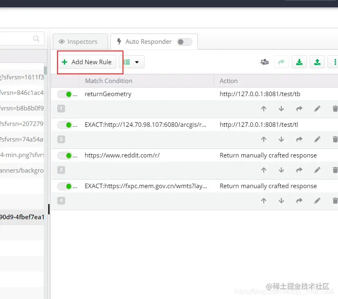Share rule 1 with arrow icon
338x299 pixels.
(299, 108)
